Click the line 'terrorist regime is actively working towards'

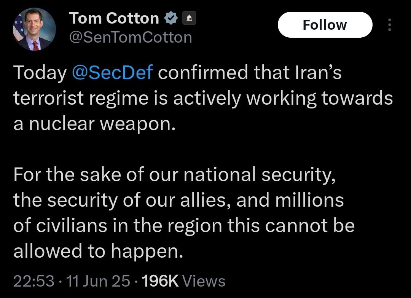pos(203,98)
